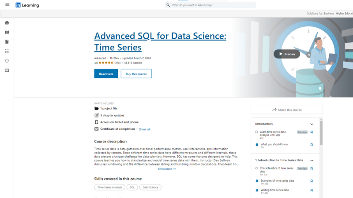Viewport: 353px width, 198px height.
Task: Click the '(275)' ratings count
Action: (x=117, y=63)
